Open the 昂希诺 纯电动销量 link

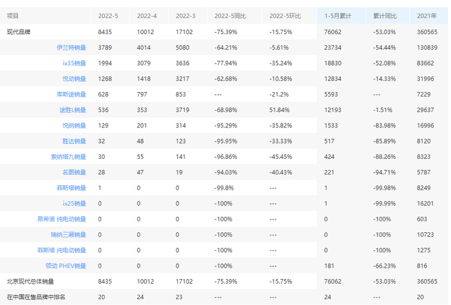click(62, 219)
